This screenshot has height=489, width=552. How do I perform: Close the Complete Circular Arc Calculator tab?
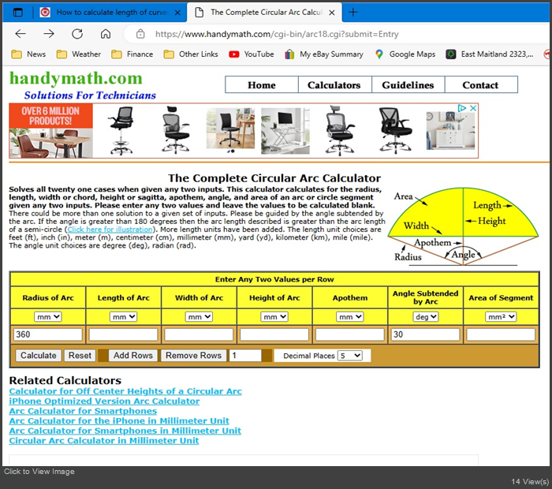(x=332, y=13)
